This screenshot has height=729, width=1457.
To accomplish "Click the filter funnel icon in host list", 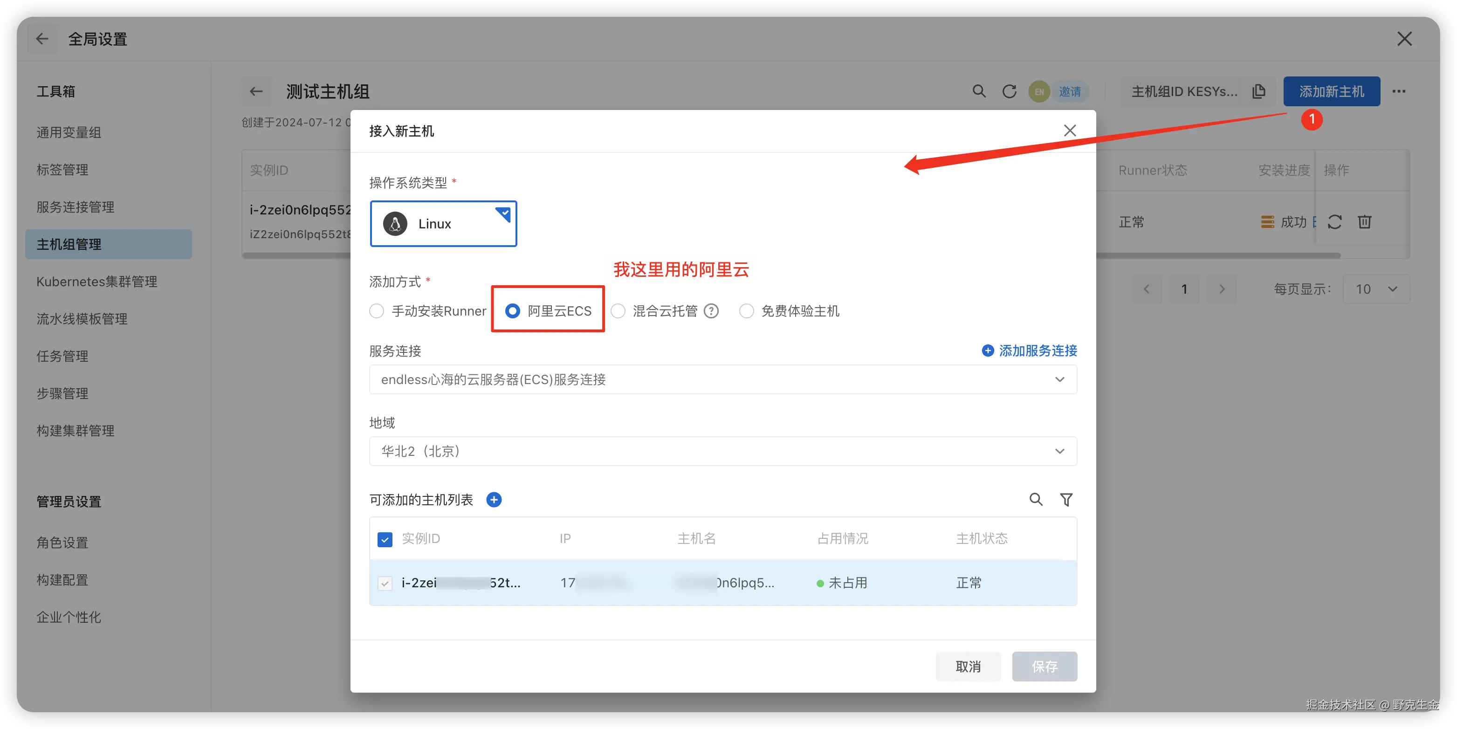I will [x=1066, y=499].
